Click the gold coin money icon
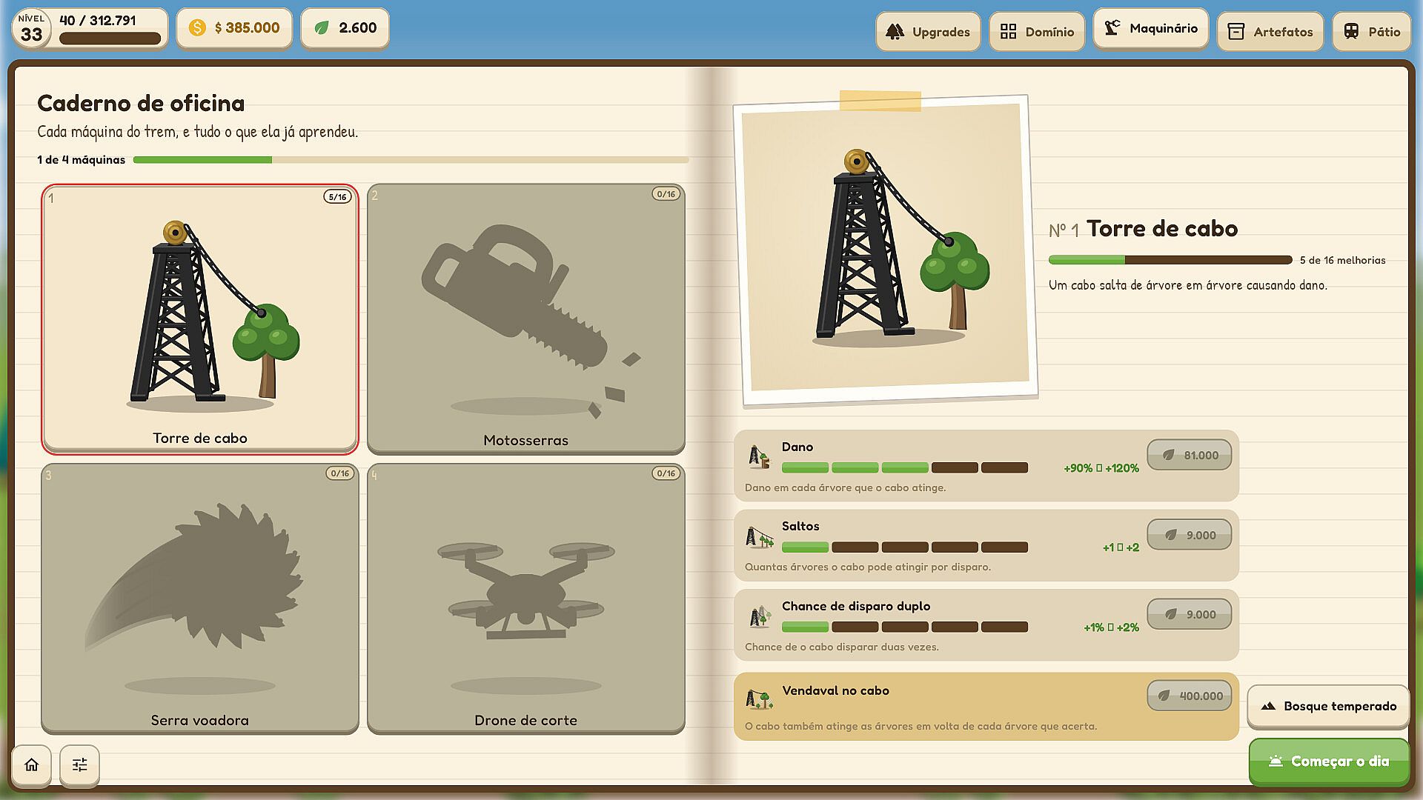1423x800 pixels. coord(197,28)
